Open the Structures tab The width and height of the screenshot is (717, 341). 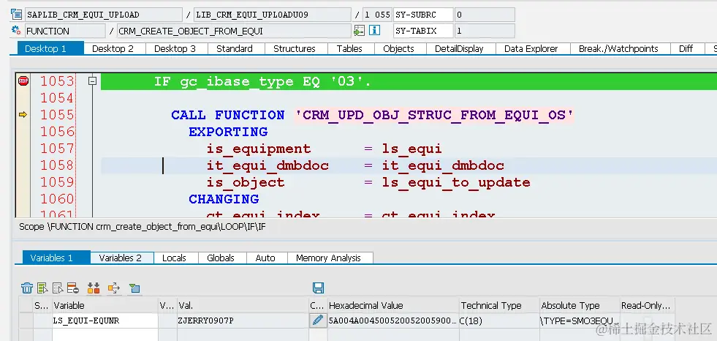(x=295, y=48)
